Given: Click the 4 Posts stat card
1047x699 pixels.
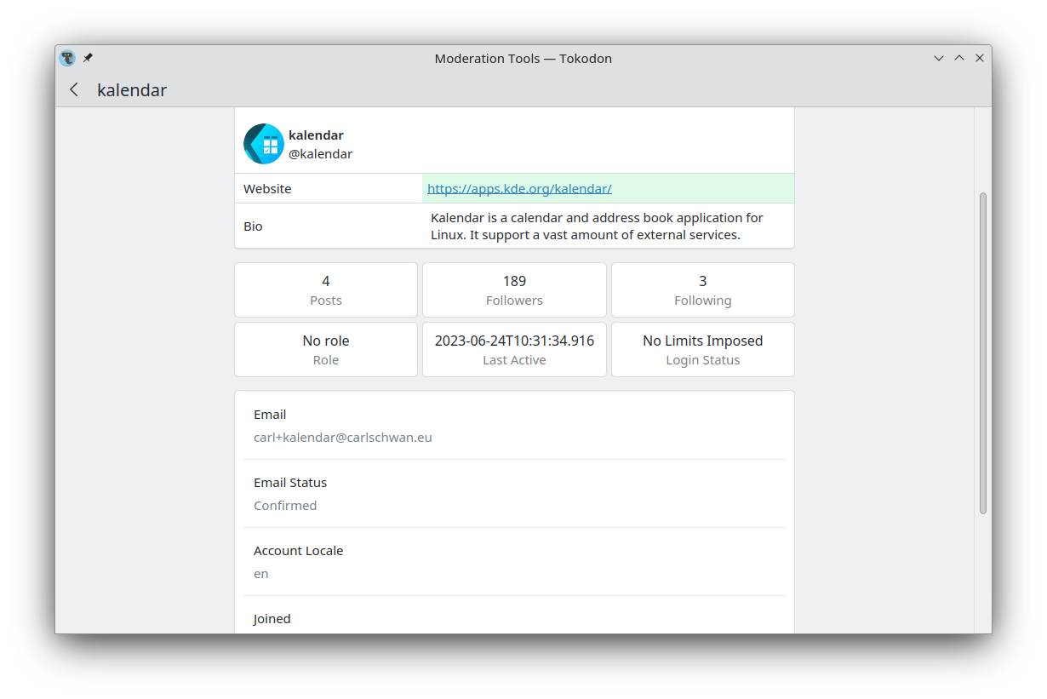Looking at the screenshot, I should (326, 289).
